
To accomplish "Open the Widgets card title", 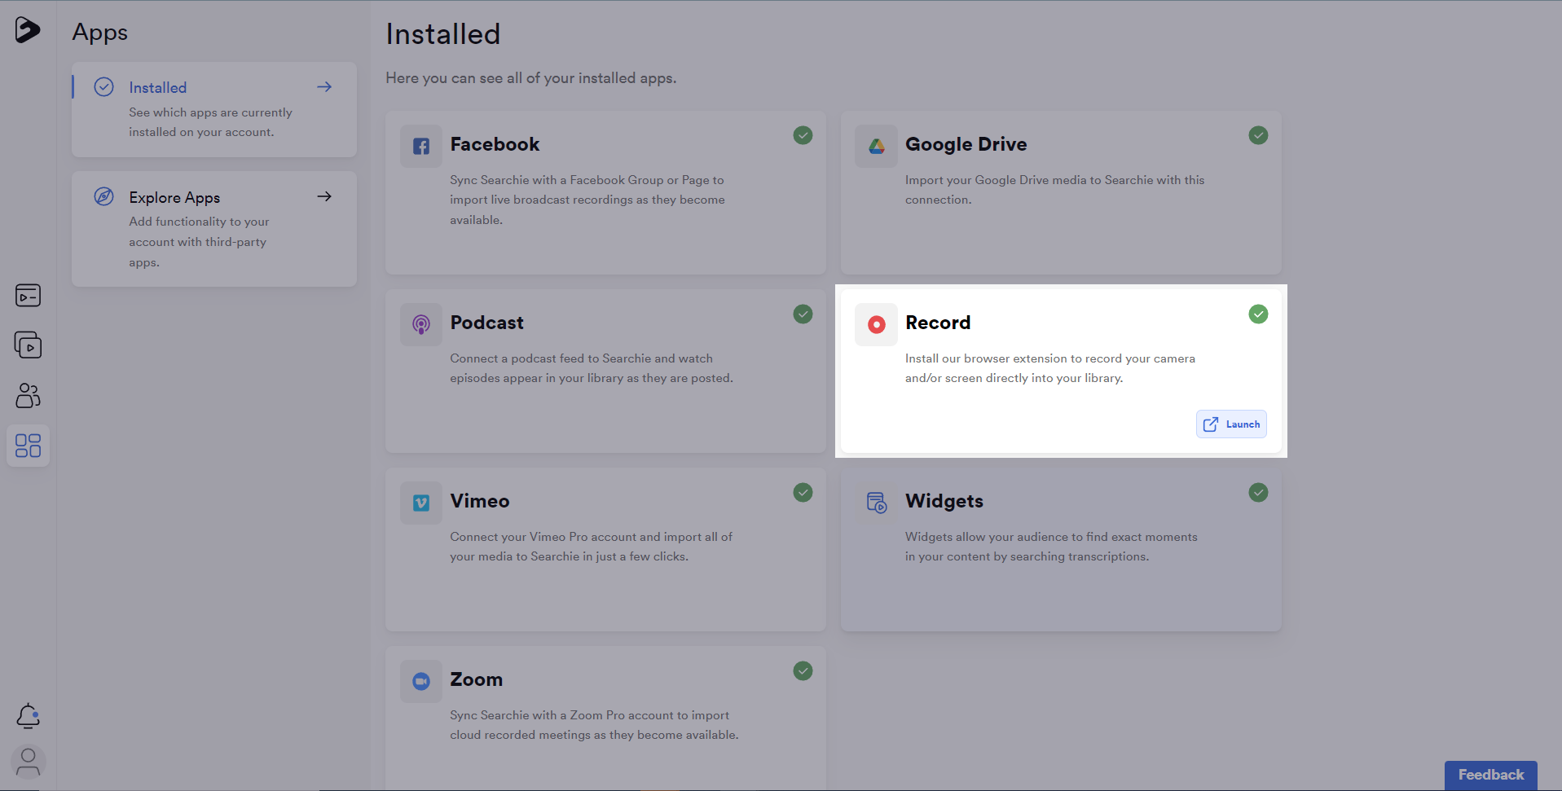I will [x=944, y=501].
